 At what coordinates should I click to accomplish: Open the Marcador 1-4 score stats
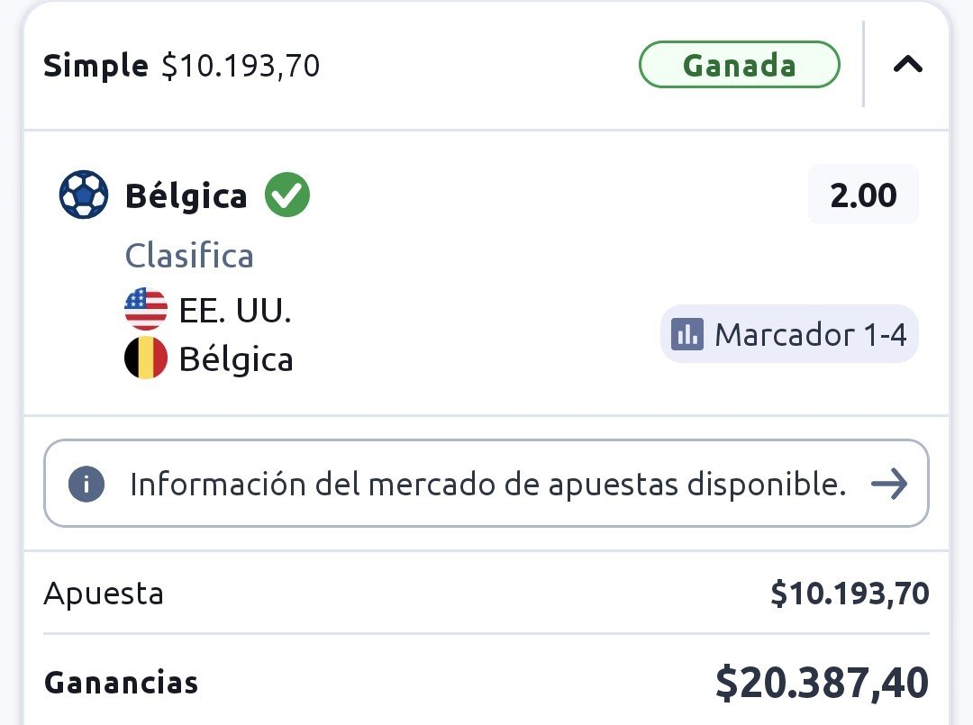pos(789,334)
